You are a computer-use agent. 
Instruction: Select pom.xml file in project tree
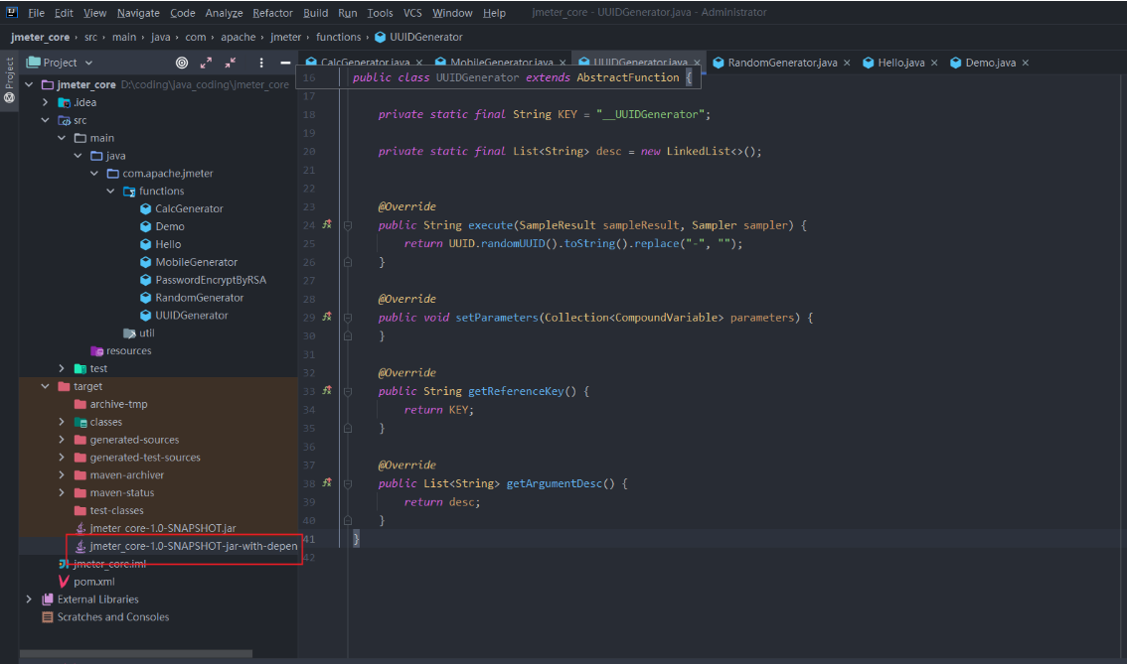pyautogui.click(x=93, y=582)
